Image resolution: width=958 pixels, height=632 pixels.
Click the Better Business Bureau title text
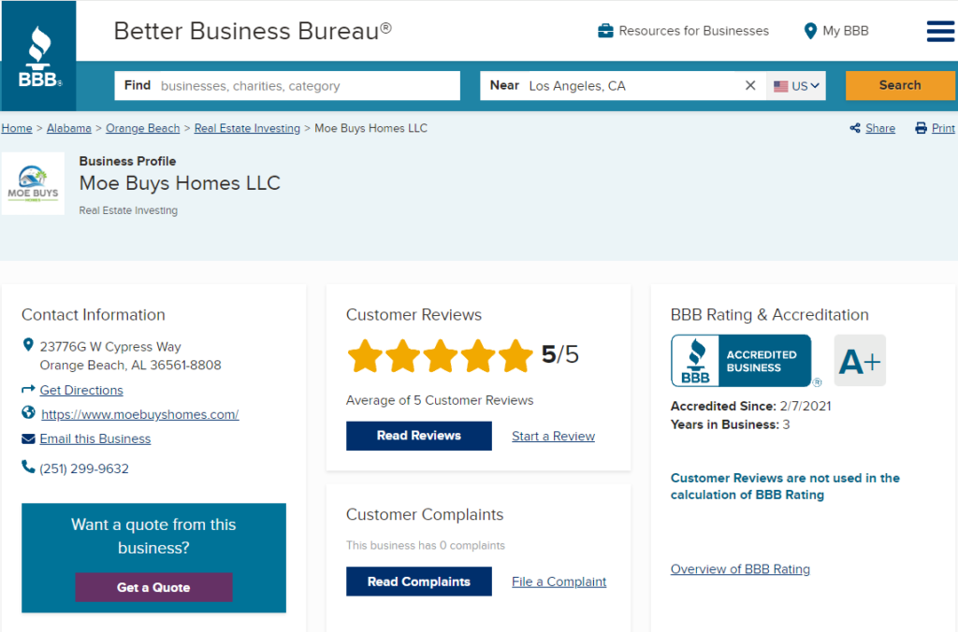point(253,31)
